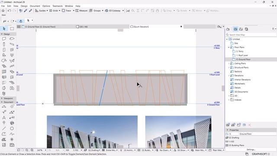Select 2. Story in navigator tree
This screenshot has width=277, height=156.
click(240, 51)
